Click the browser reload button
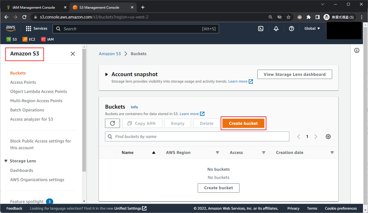The height and width of the screenshot is (213, 368). click(24, 17)
